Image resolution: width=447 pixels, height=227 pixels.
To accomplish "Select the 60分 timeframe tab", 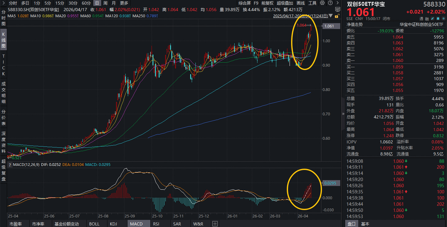I will click(86, 3).
